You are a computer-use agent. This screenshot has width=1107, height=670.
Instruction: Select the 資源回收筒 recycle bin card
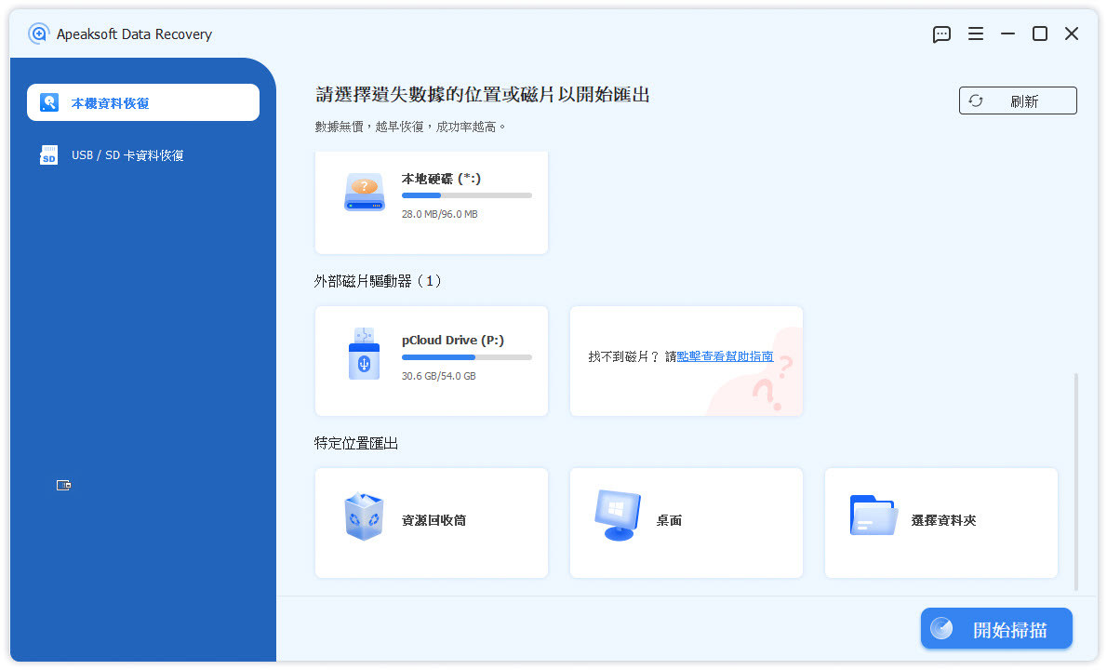point(432,522)
